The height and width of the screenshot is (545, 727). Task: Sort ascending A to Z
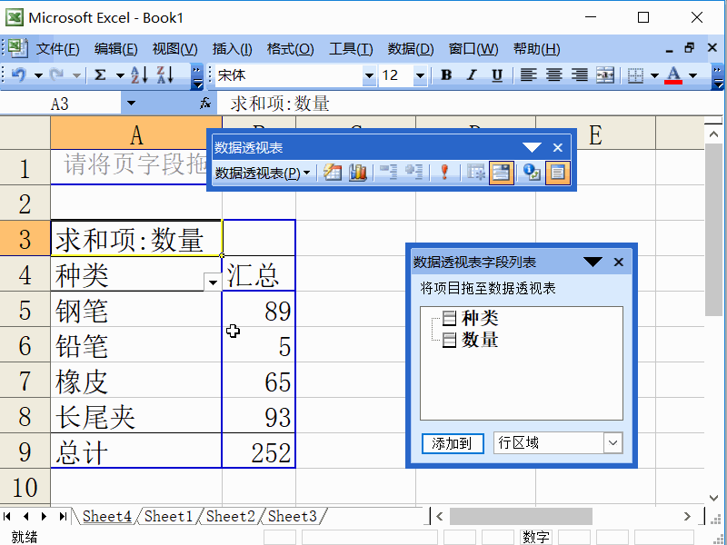139,74
